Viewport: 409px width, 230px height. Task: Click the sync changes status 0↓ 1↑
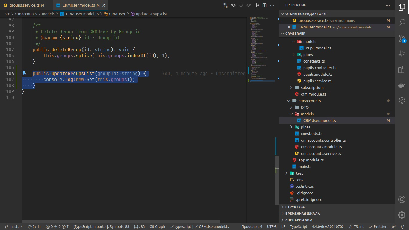coord(34,227)
